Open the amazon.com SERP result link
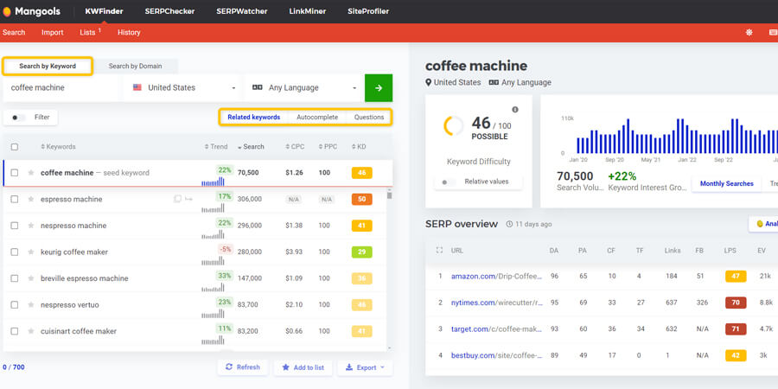This screenshot has width=778, height=389. pos(497,277)
